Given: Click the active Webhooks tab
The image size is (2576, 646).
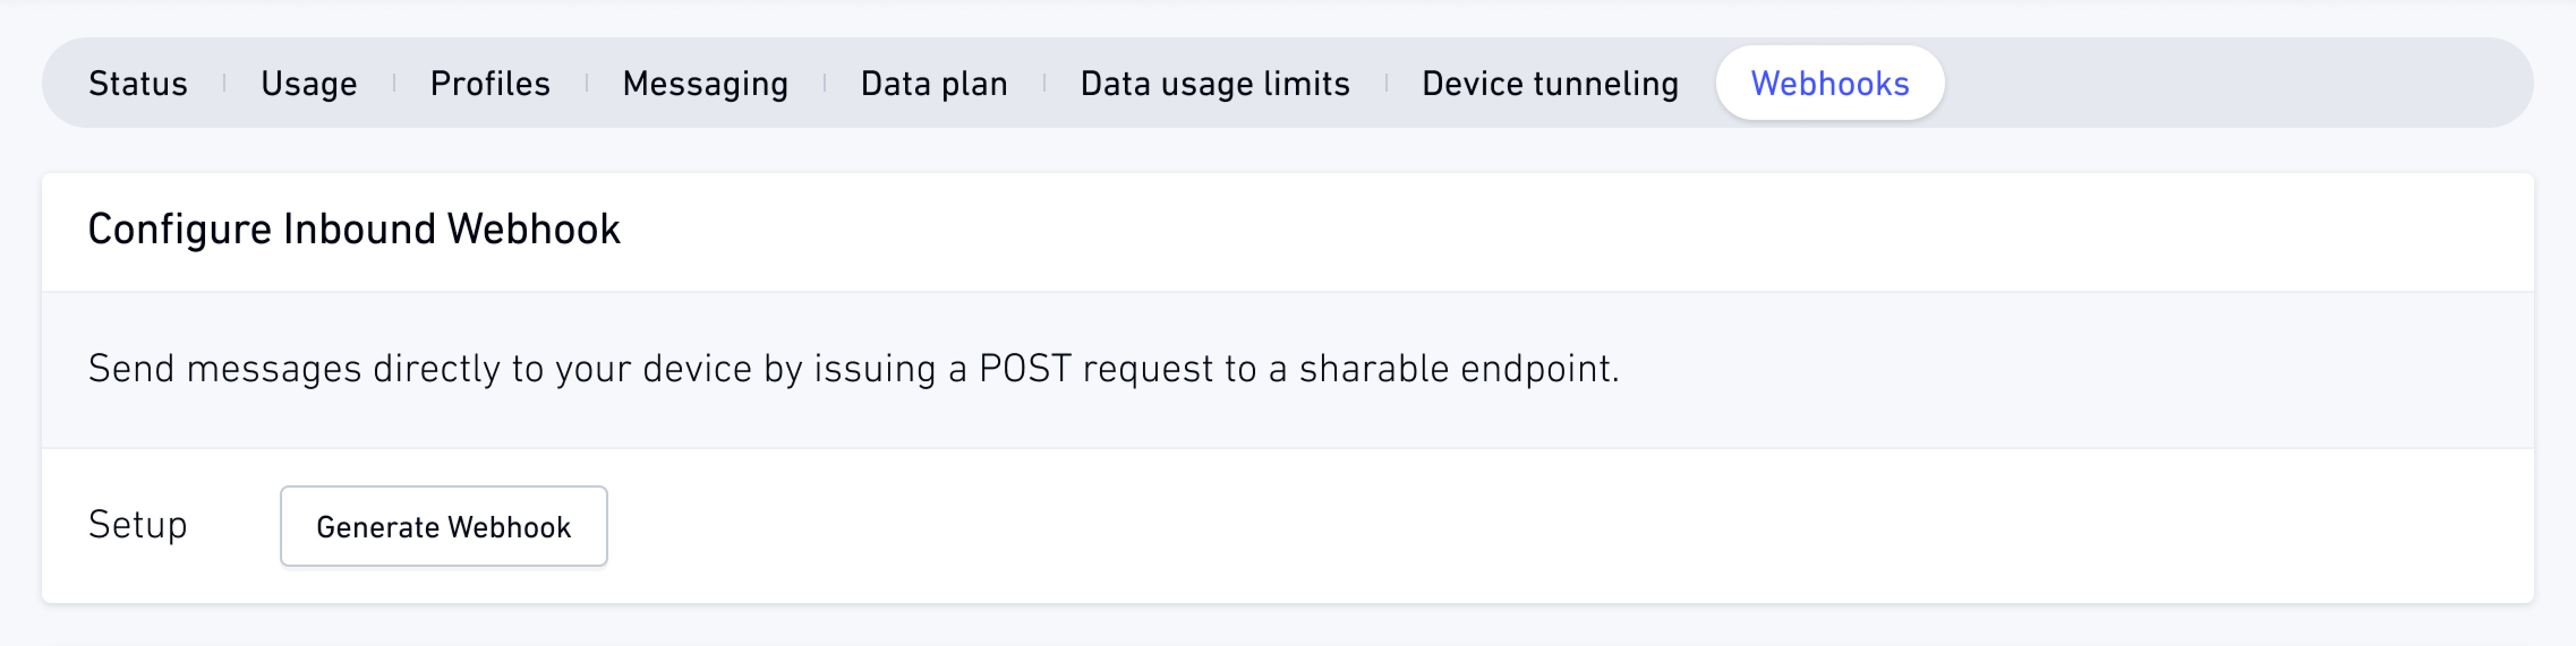Looking at the screenshot, I should click(1830, 83).
